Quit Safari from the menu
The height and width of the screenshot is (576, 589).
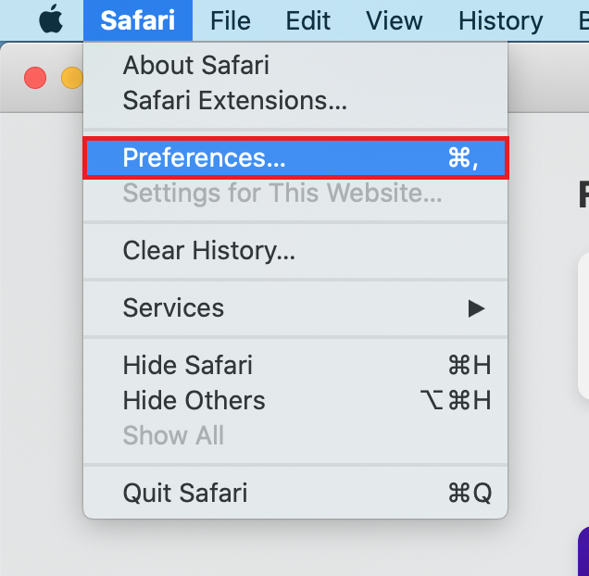pos(184,493)
